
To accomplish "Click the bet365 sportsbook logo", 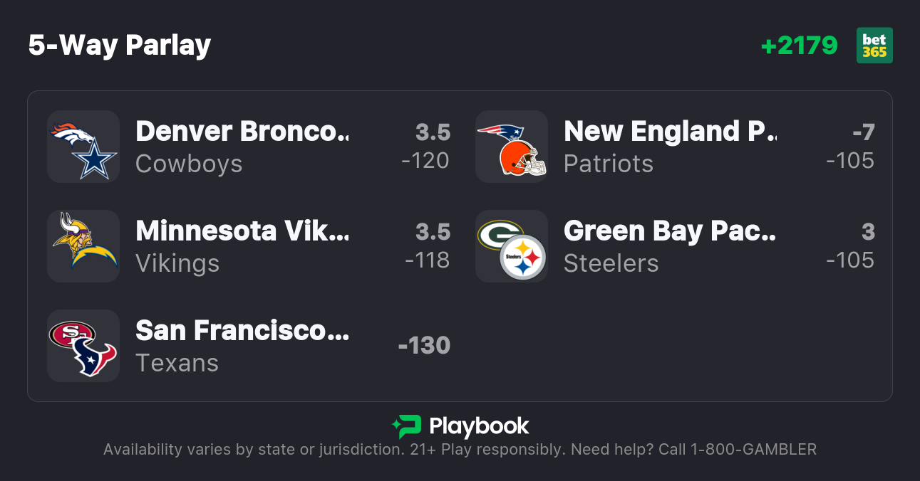I will coord(874,46).
